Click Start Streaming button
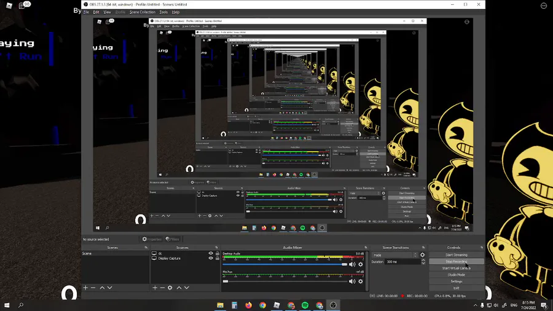The width and height of the screenshot is (553, 311). click(x=457, y=255)
